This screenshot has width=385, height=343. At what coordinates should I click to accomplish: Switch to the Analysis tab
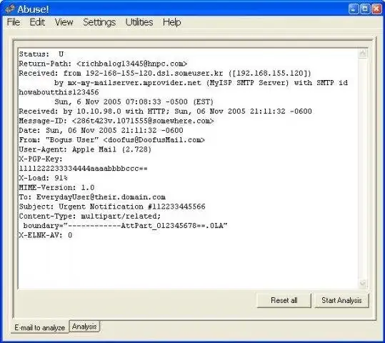(84, 327)
